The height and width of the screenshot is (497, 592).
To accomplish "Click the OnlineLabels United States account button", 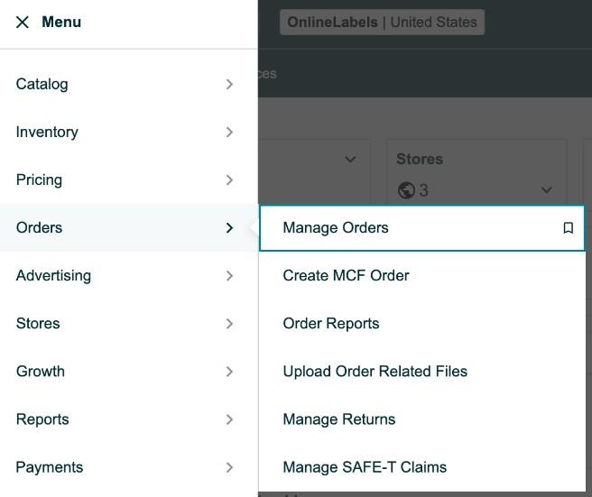I will click(x=382, y=23).
